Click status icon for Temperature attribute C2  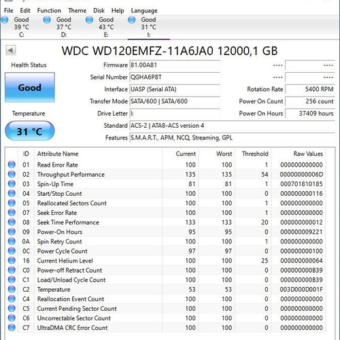[12, 289]
